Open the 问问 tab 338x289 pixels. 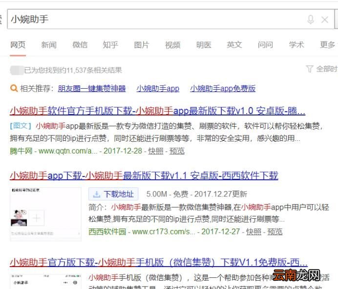click(265, 45)
